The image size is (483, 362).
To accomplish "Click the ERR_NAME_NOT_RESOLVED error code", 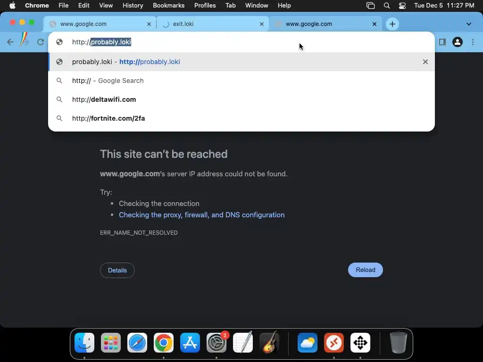I will [139, 233].
